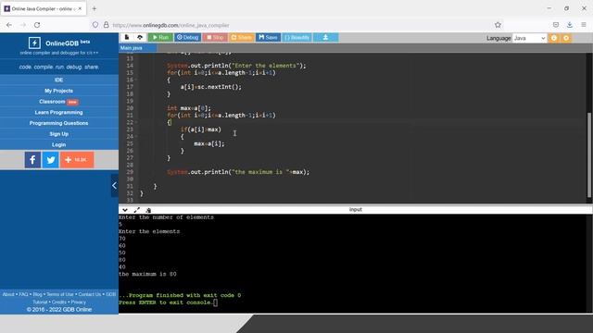Collapse the left sidebar with the arrow

(x=115, y=185)
